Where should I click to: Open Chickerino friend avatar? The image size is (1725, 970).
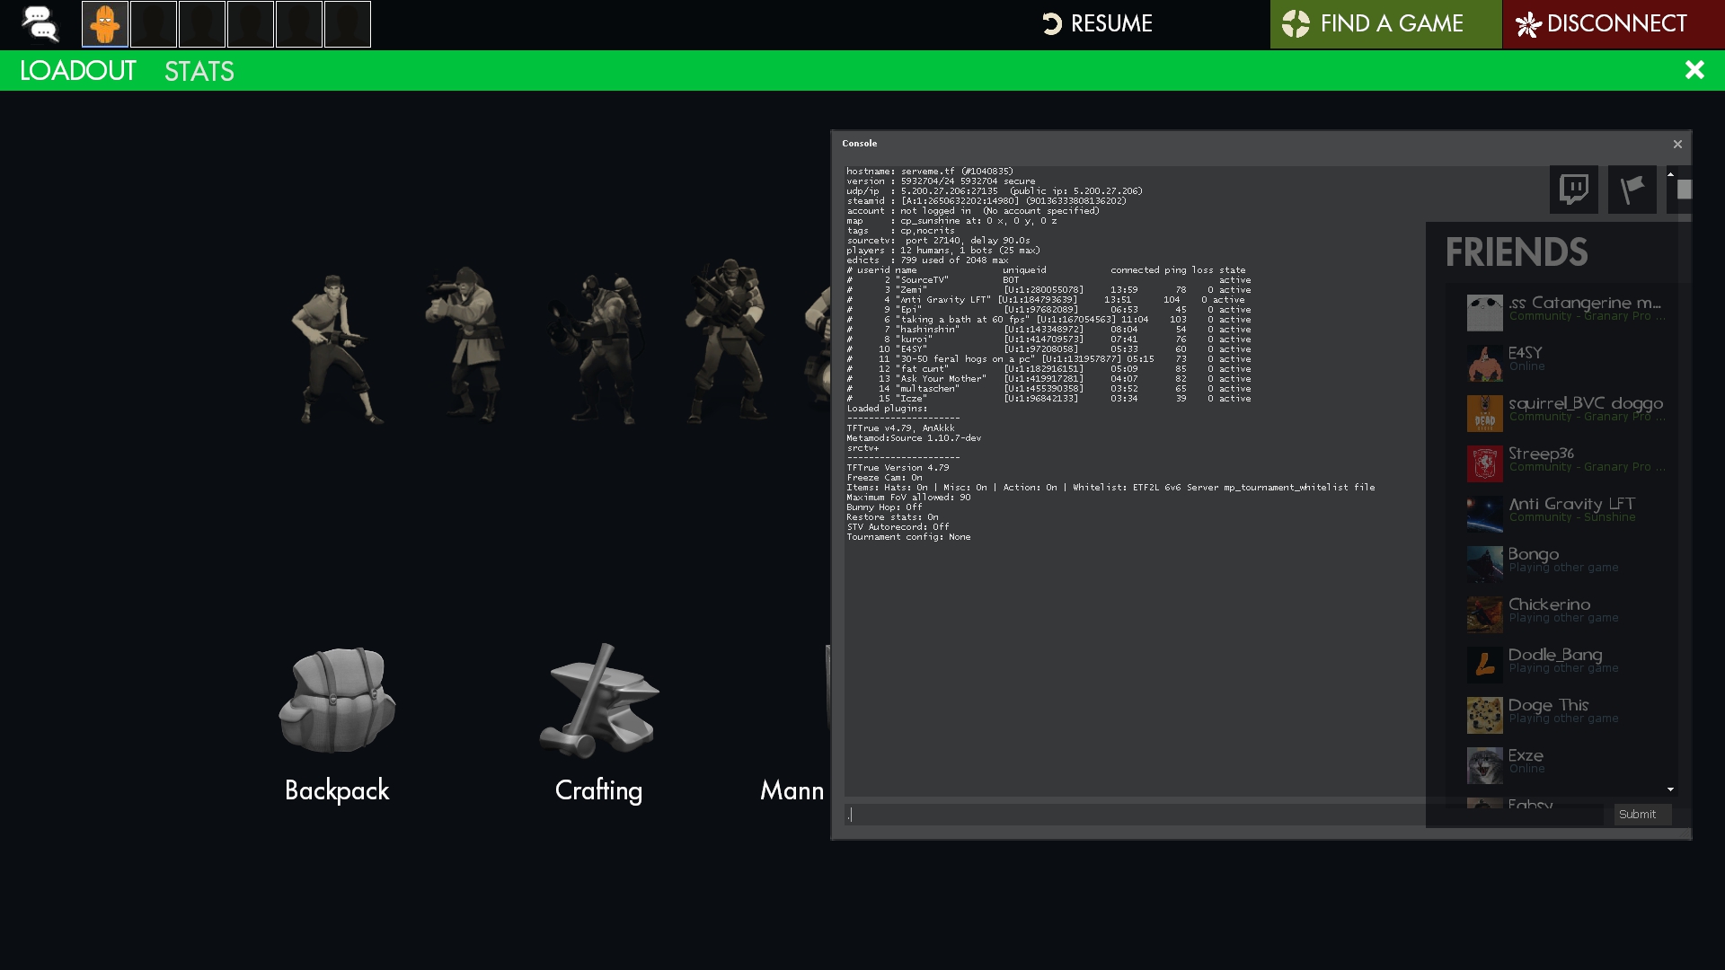tap(1484, 615)
